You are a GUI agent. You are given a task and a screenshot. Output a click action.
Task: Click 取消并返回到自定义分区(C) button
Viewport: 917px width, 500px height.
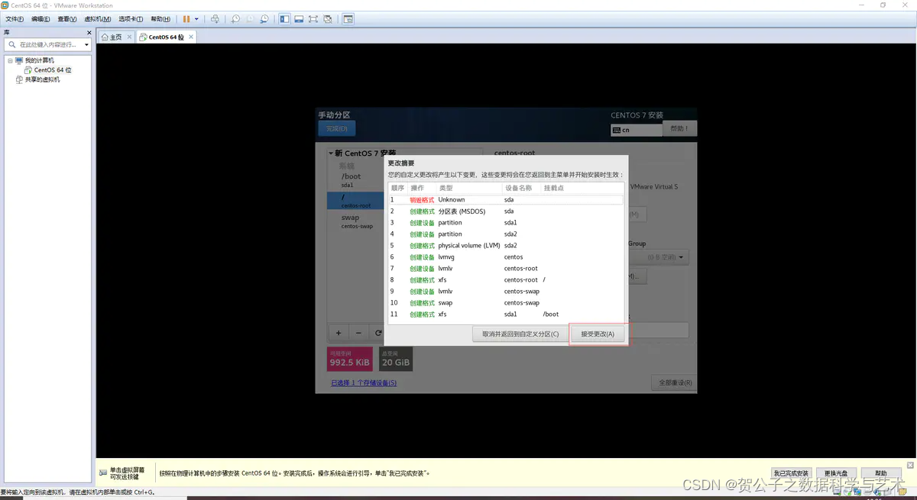[520, 334]
